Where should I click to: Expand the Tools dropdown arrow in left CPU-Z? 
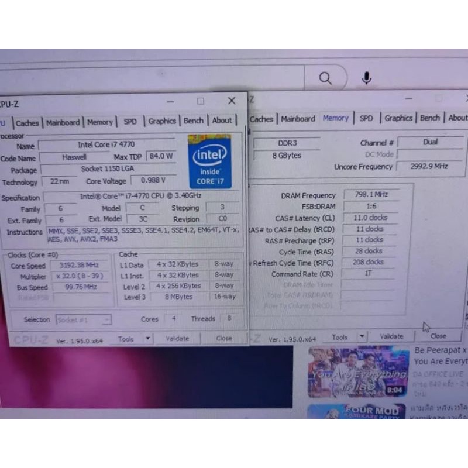147,338
